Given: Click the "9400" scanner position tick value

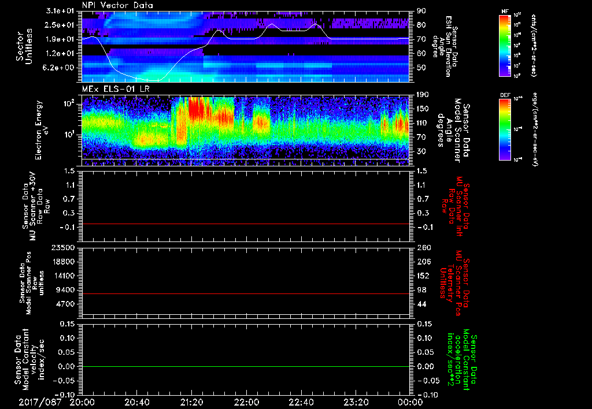Looking at the screenshot, I should click(x=66, y=290).
